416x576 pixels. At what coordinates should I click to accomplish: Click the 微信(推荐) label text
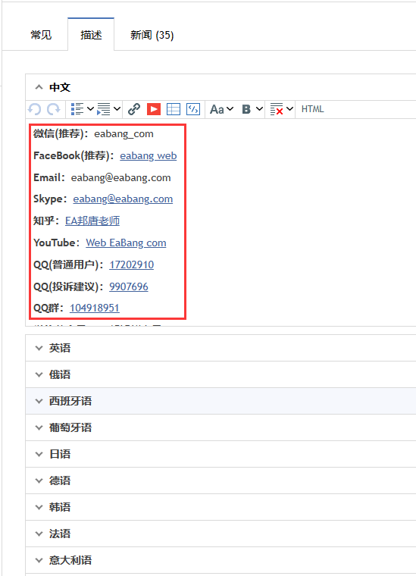coord(59,133)
